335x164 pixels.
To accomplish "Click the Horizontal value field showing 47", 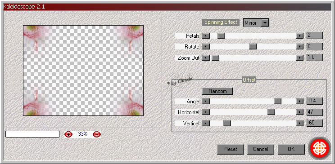I will coord(315,112).
